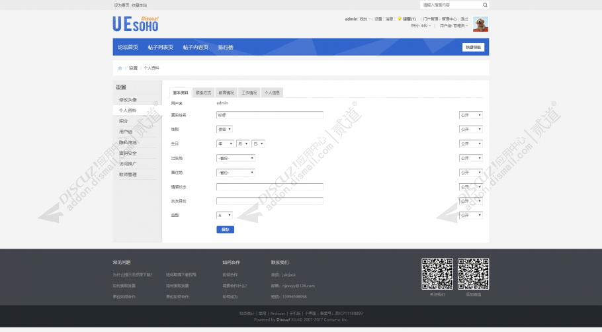Click the 退出 logout link
Screen dimensions: 602x332
(464, 19)
